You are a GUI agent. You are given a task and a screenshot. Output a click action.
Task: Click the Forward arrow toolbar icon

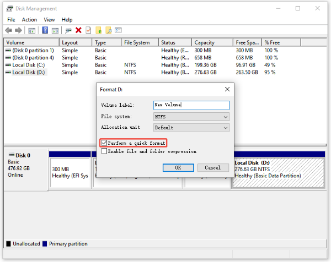[18, 30]
